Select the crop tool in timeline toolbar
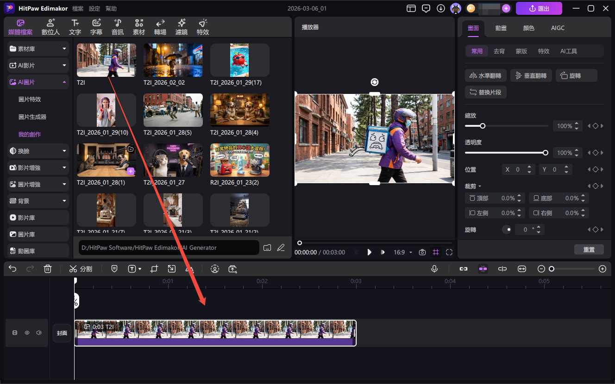 click(x=154, y=269)
